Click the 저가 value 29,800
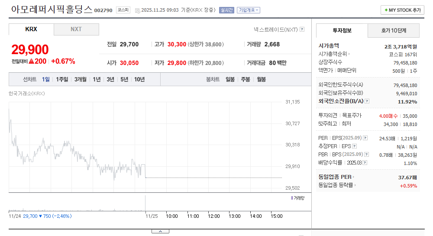Image resolution: width=433 pixels, height=236 pixels. click(x=177, y=63)
